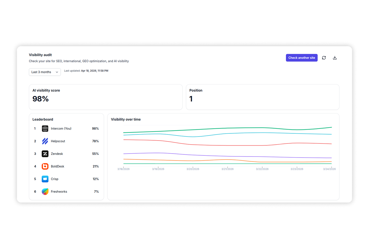Click the refresh audit icon
The image size is (369, 249).
pos(324,57)
